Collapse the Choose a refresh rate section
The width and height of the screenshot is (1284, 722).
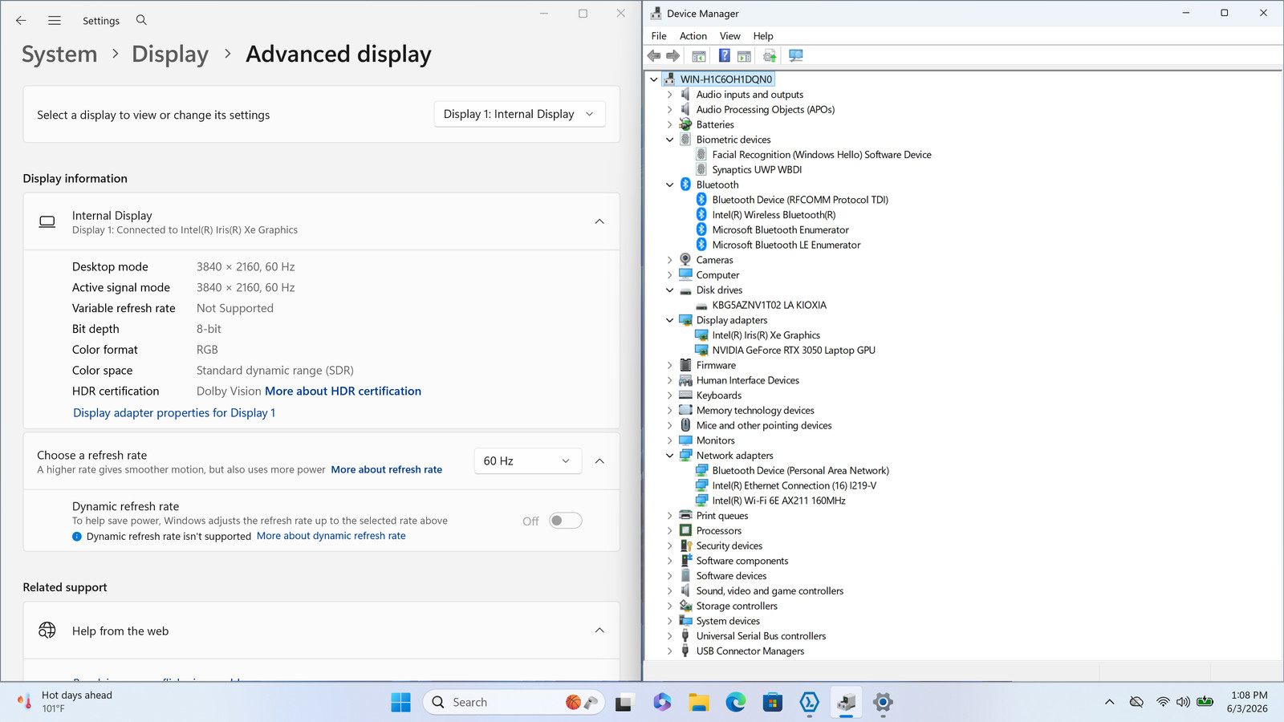(x=599, y=461)
